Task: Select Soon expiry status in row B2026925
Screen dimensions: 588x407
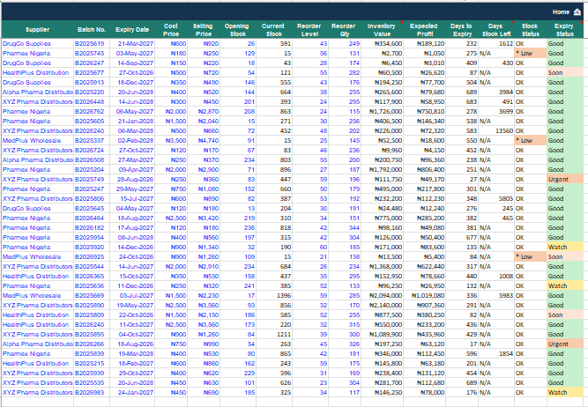Action: point(564,257)
